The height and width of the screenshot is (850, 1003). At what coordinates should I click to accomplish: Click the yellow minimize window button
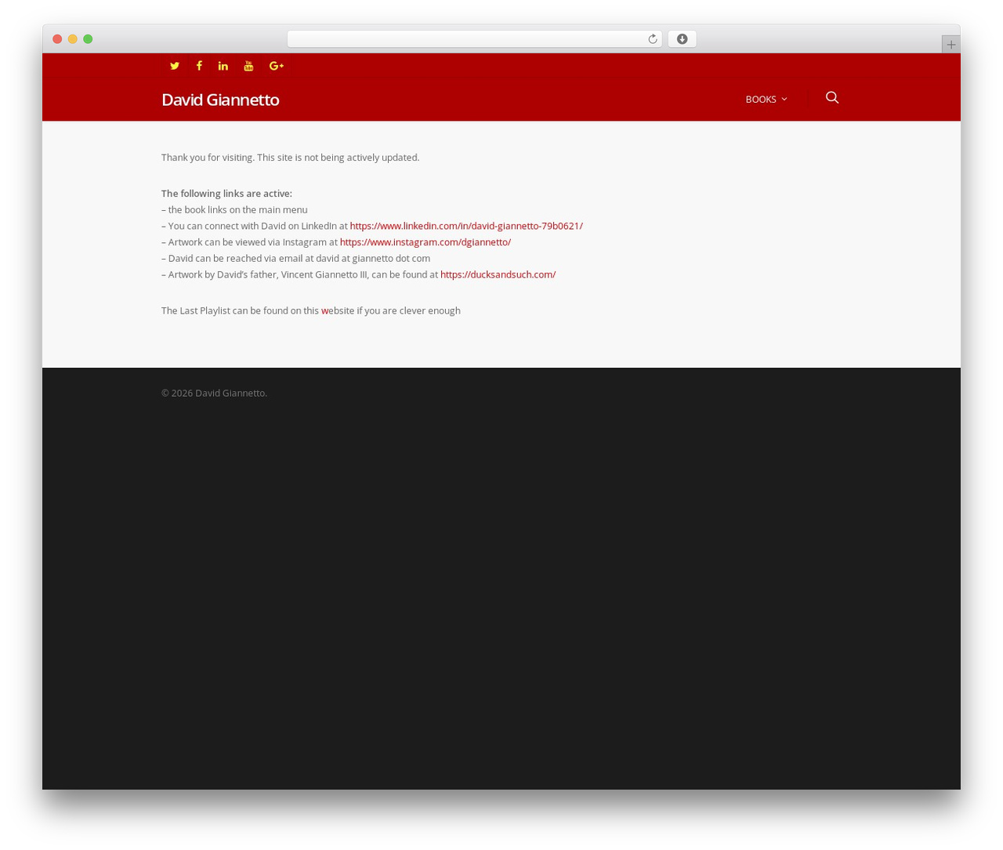pyautogui.click(x=72, y=39)
